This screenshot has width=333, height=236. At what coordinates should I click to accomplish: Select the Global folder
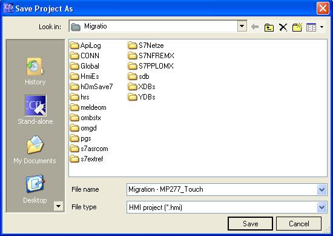85,66
